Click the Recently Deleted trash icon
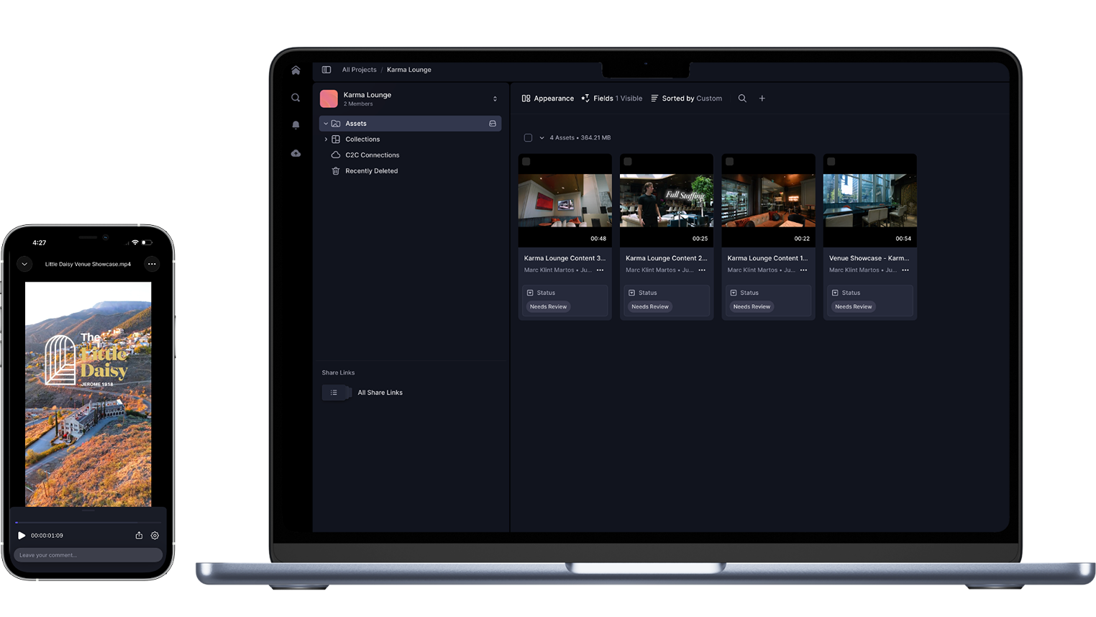 point(336,171)
